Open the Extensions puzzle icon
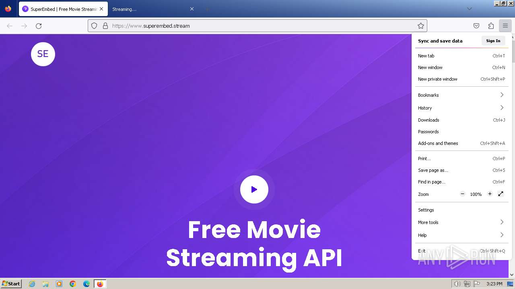515x289 pixels. point(491,26)
